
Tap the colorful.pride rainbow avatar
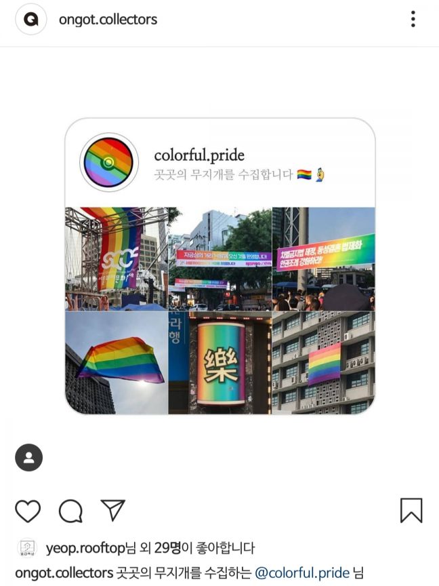108,162
